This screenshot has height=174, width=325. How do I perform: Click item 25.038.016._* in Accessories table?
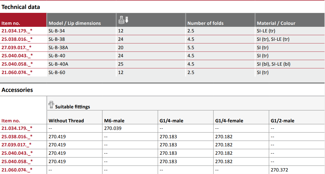[17, 137]
